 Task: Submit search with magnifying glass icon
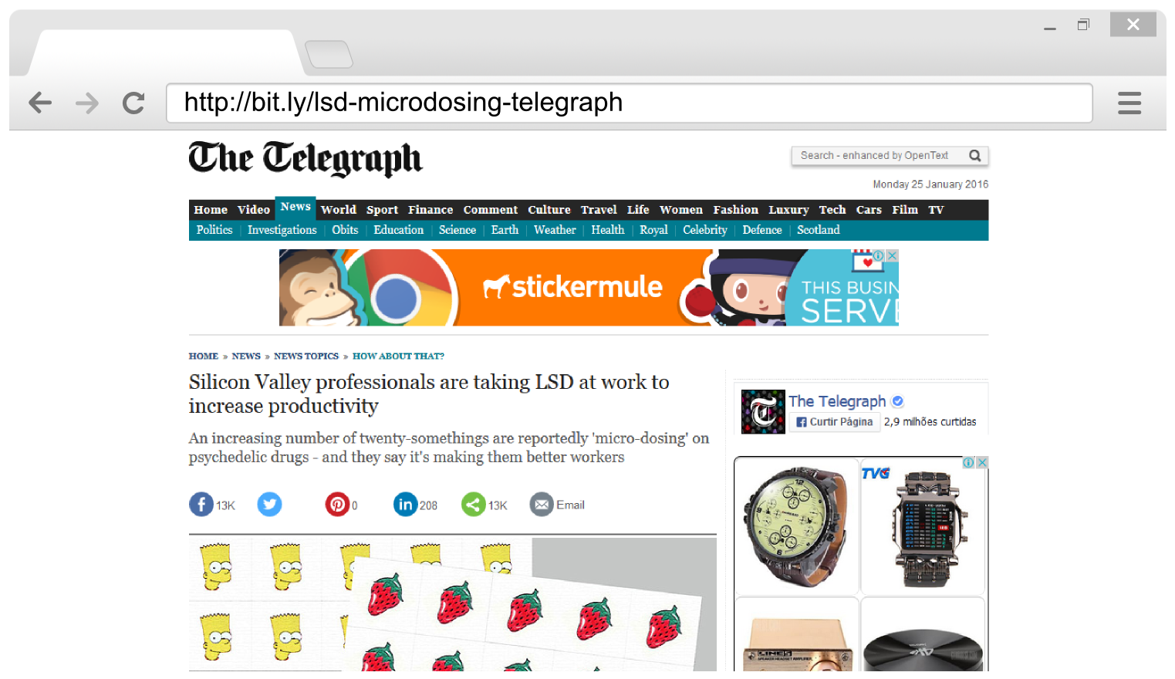point(975,156)
